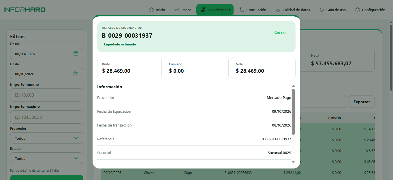Click the Importe mínimo input field
The height and width of the screenshot is (180, 393).
point(47,95)
